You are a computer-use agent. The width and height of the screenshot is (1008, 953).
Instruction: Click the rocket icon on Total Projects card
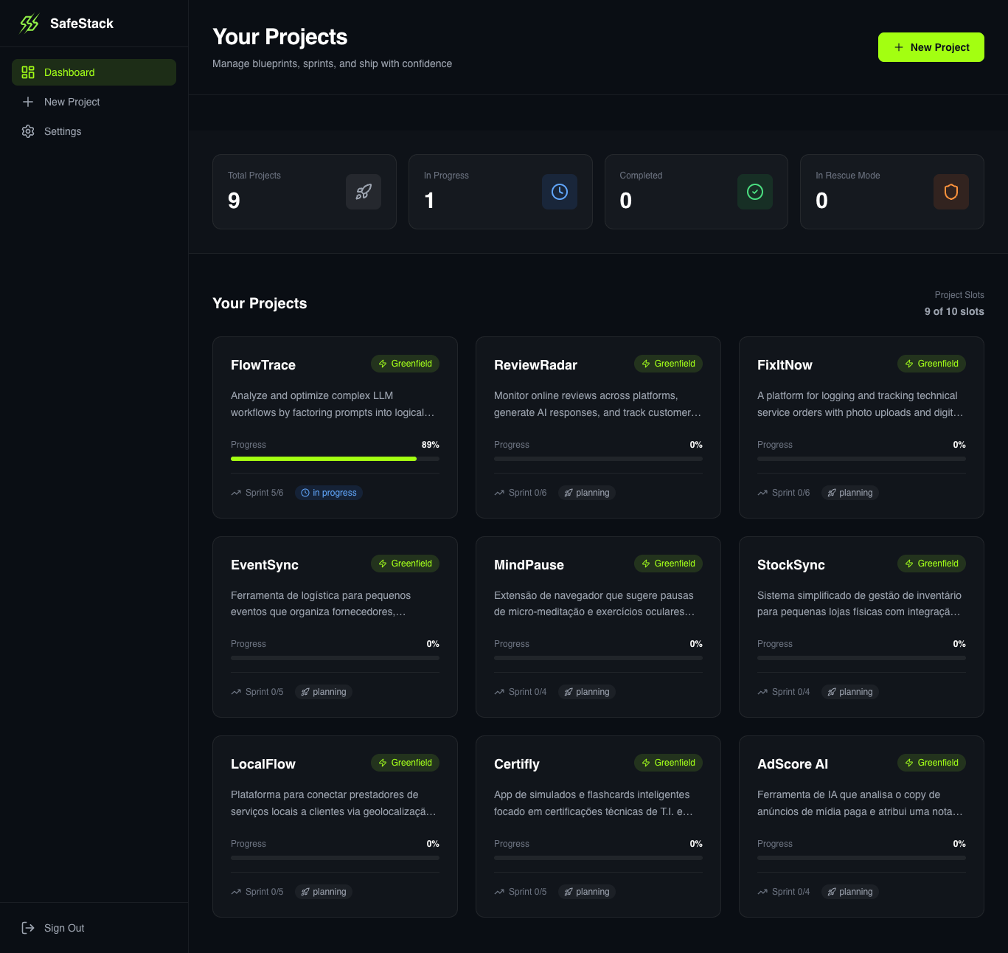pyautogui.click(x=363, y=192)
